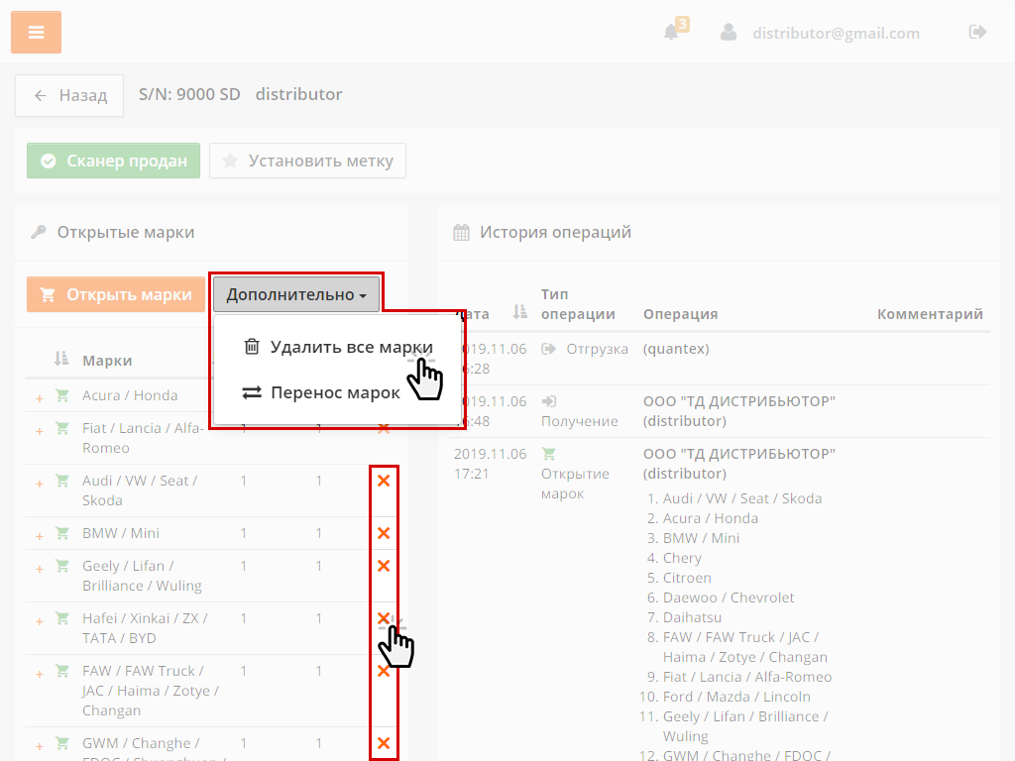Toggle the Сканер продан status
This screenshot has height=761, width=1015.
[114, 161]
